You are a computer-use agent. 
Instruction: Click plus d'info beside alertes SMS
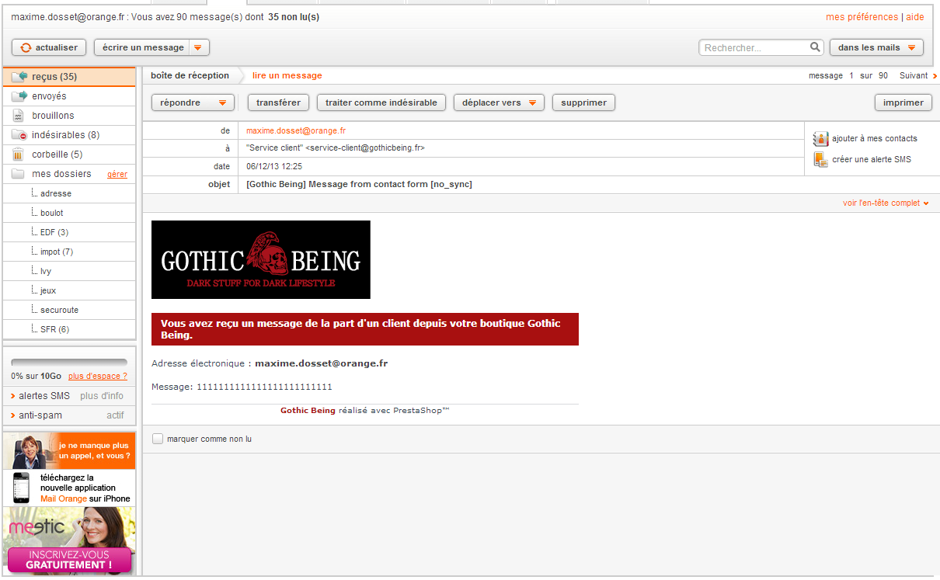tap(102, 396)
